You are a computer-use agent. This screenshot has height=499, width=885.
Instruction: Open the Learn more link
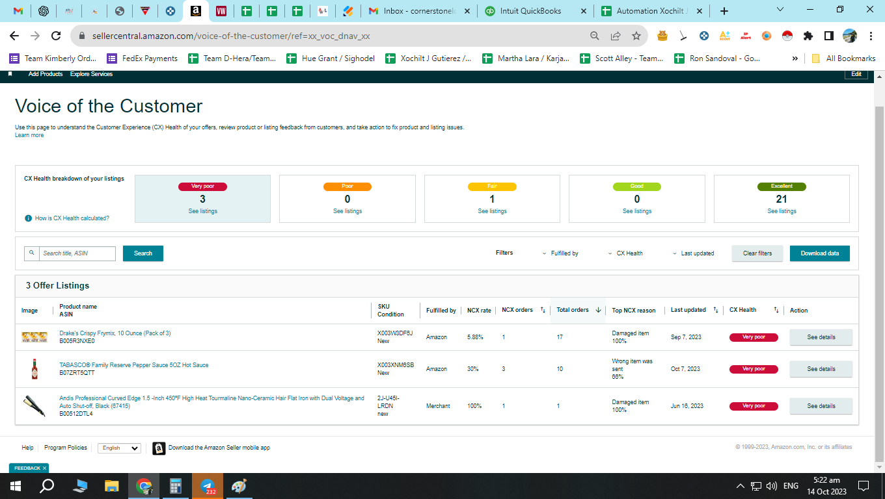click(x=29, y=135)
